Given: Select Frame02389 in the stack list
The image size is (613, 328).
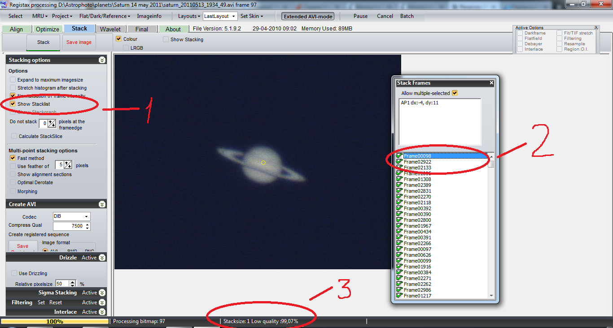Looking at the screenshot, I should coord(417,185).
